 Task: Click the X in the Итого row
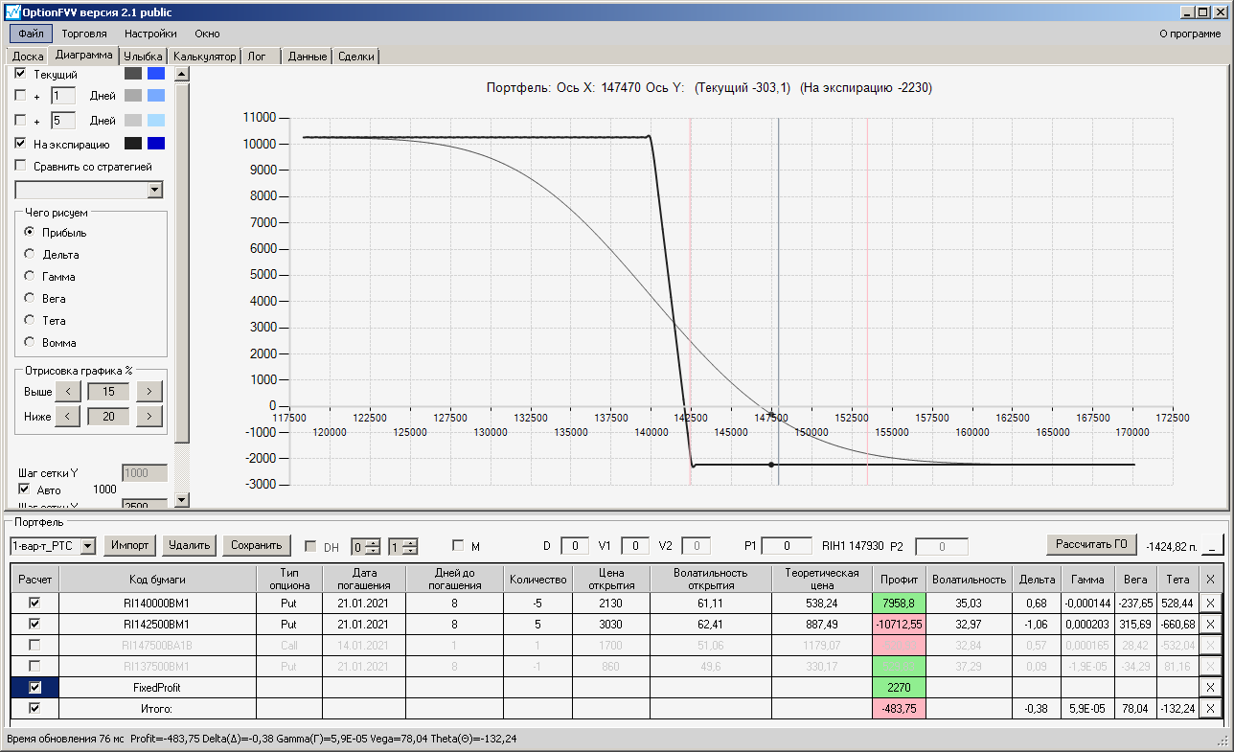1210,708
